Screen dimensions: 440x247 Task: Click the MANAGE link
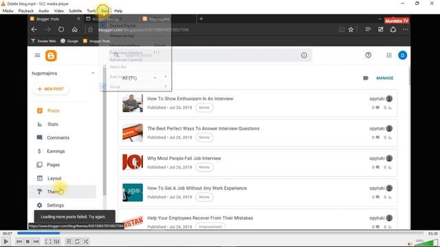tap(385, 78)
